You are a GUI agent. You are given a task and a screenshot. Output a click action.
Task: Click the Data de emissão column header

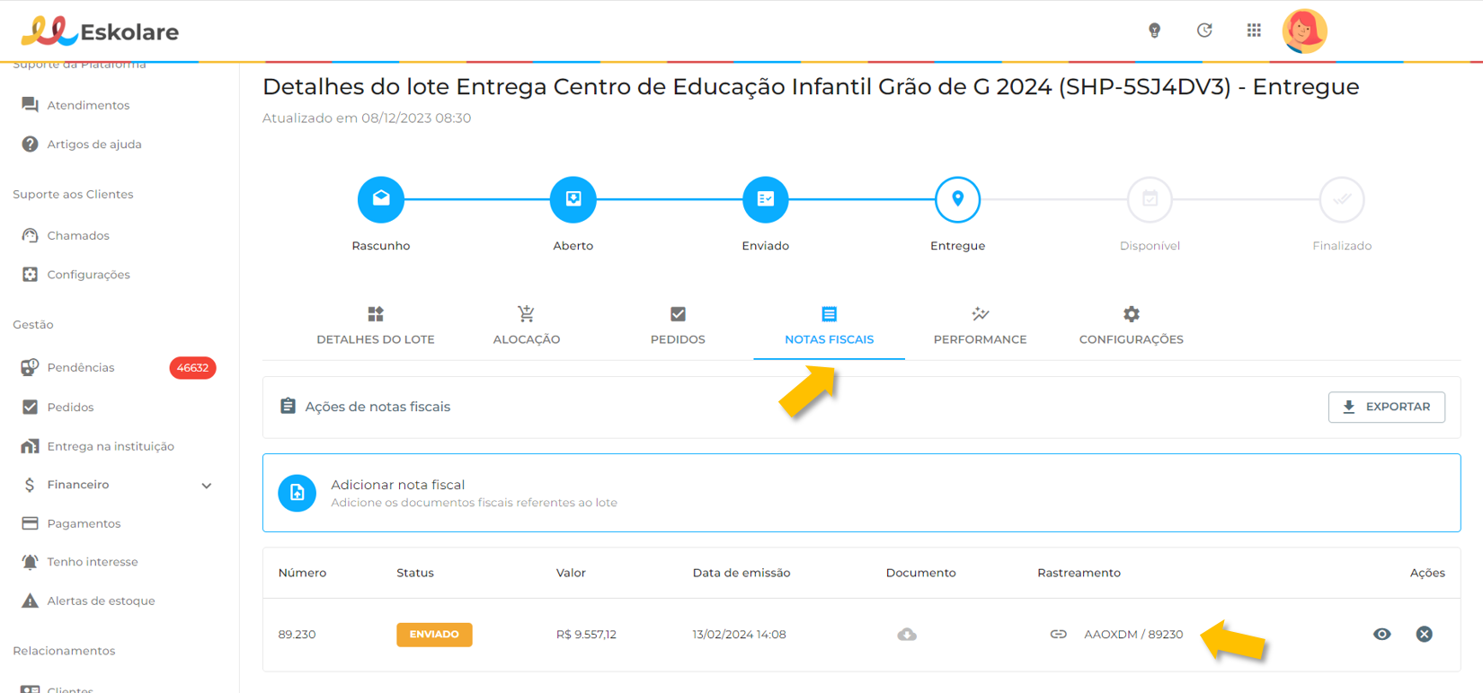coord(741,573)
